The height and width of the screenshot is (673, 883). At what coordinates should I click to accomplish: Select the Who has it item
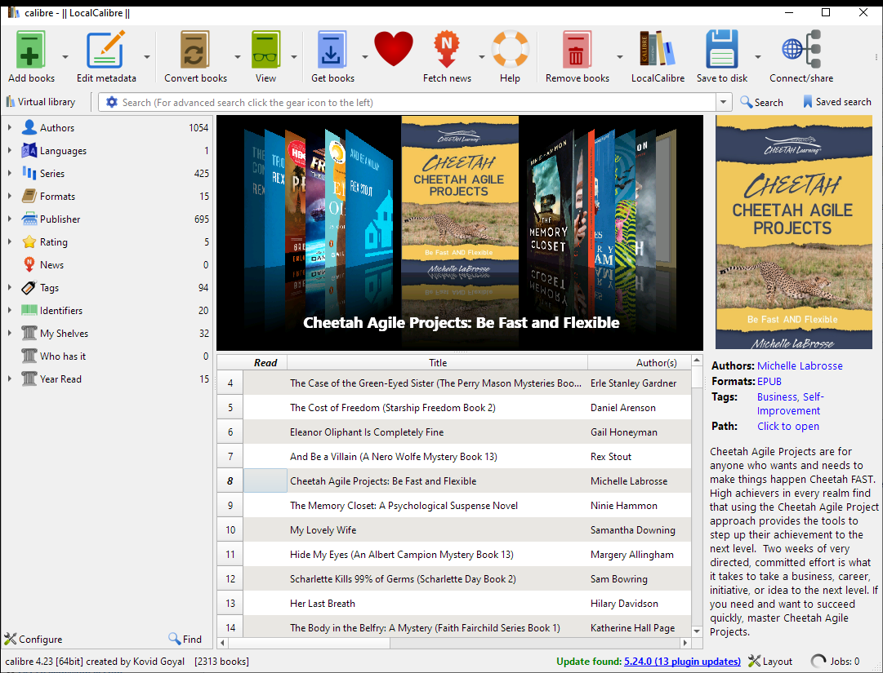pyautogui.click(x=63, y=356)
